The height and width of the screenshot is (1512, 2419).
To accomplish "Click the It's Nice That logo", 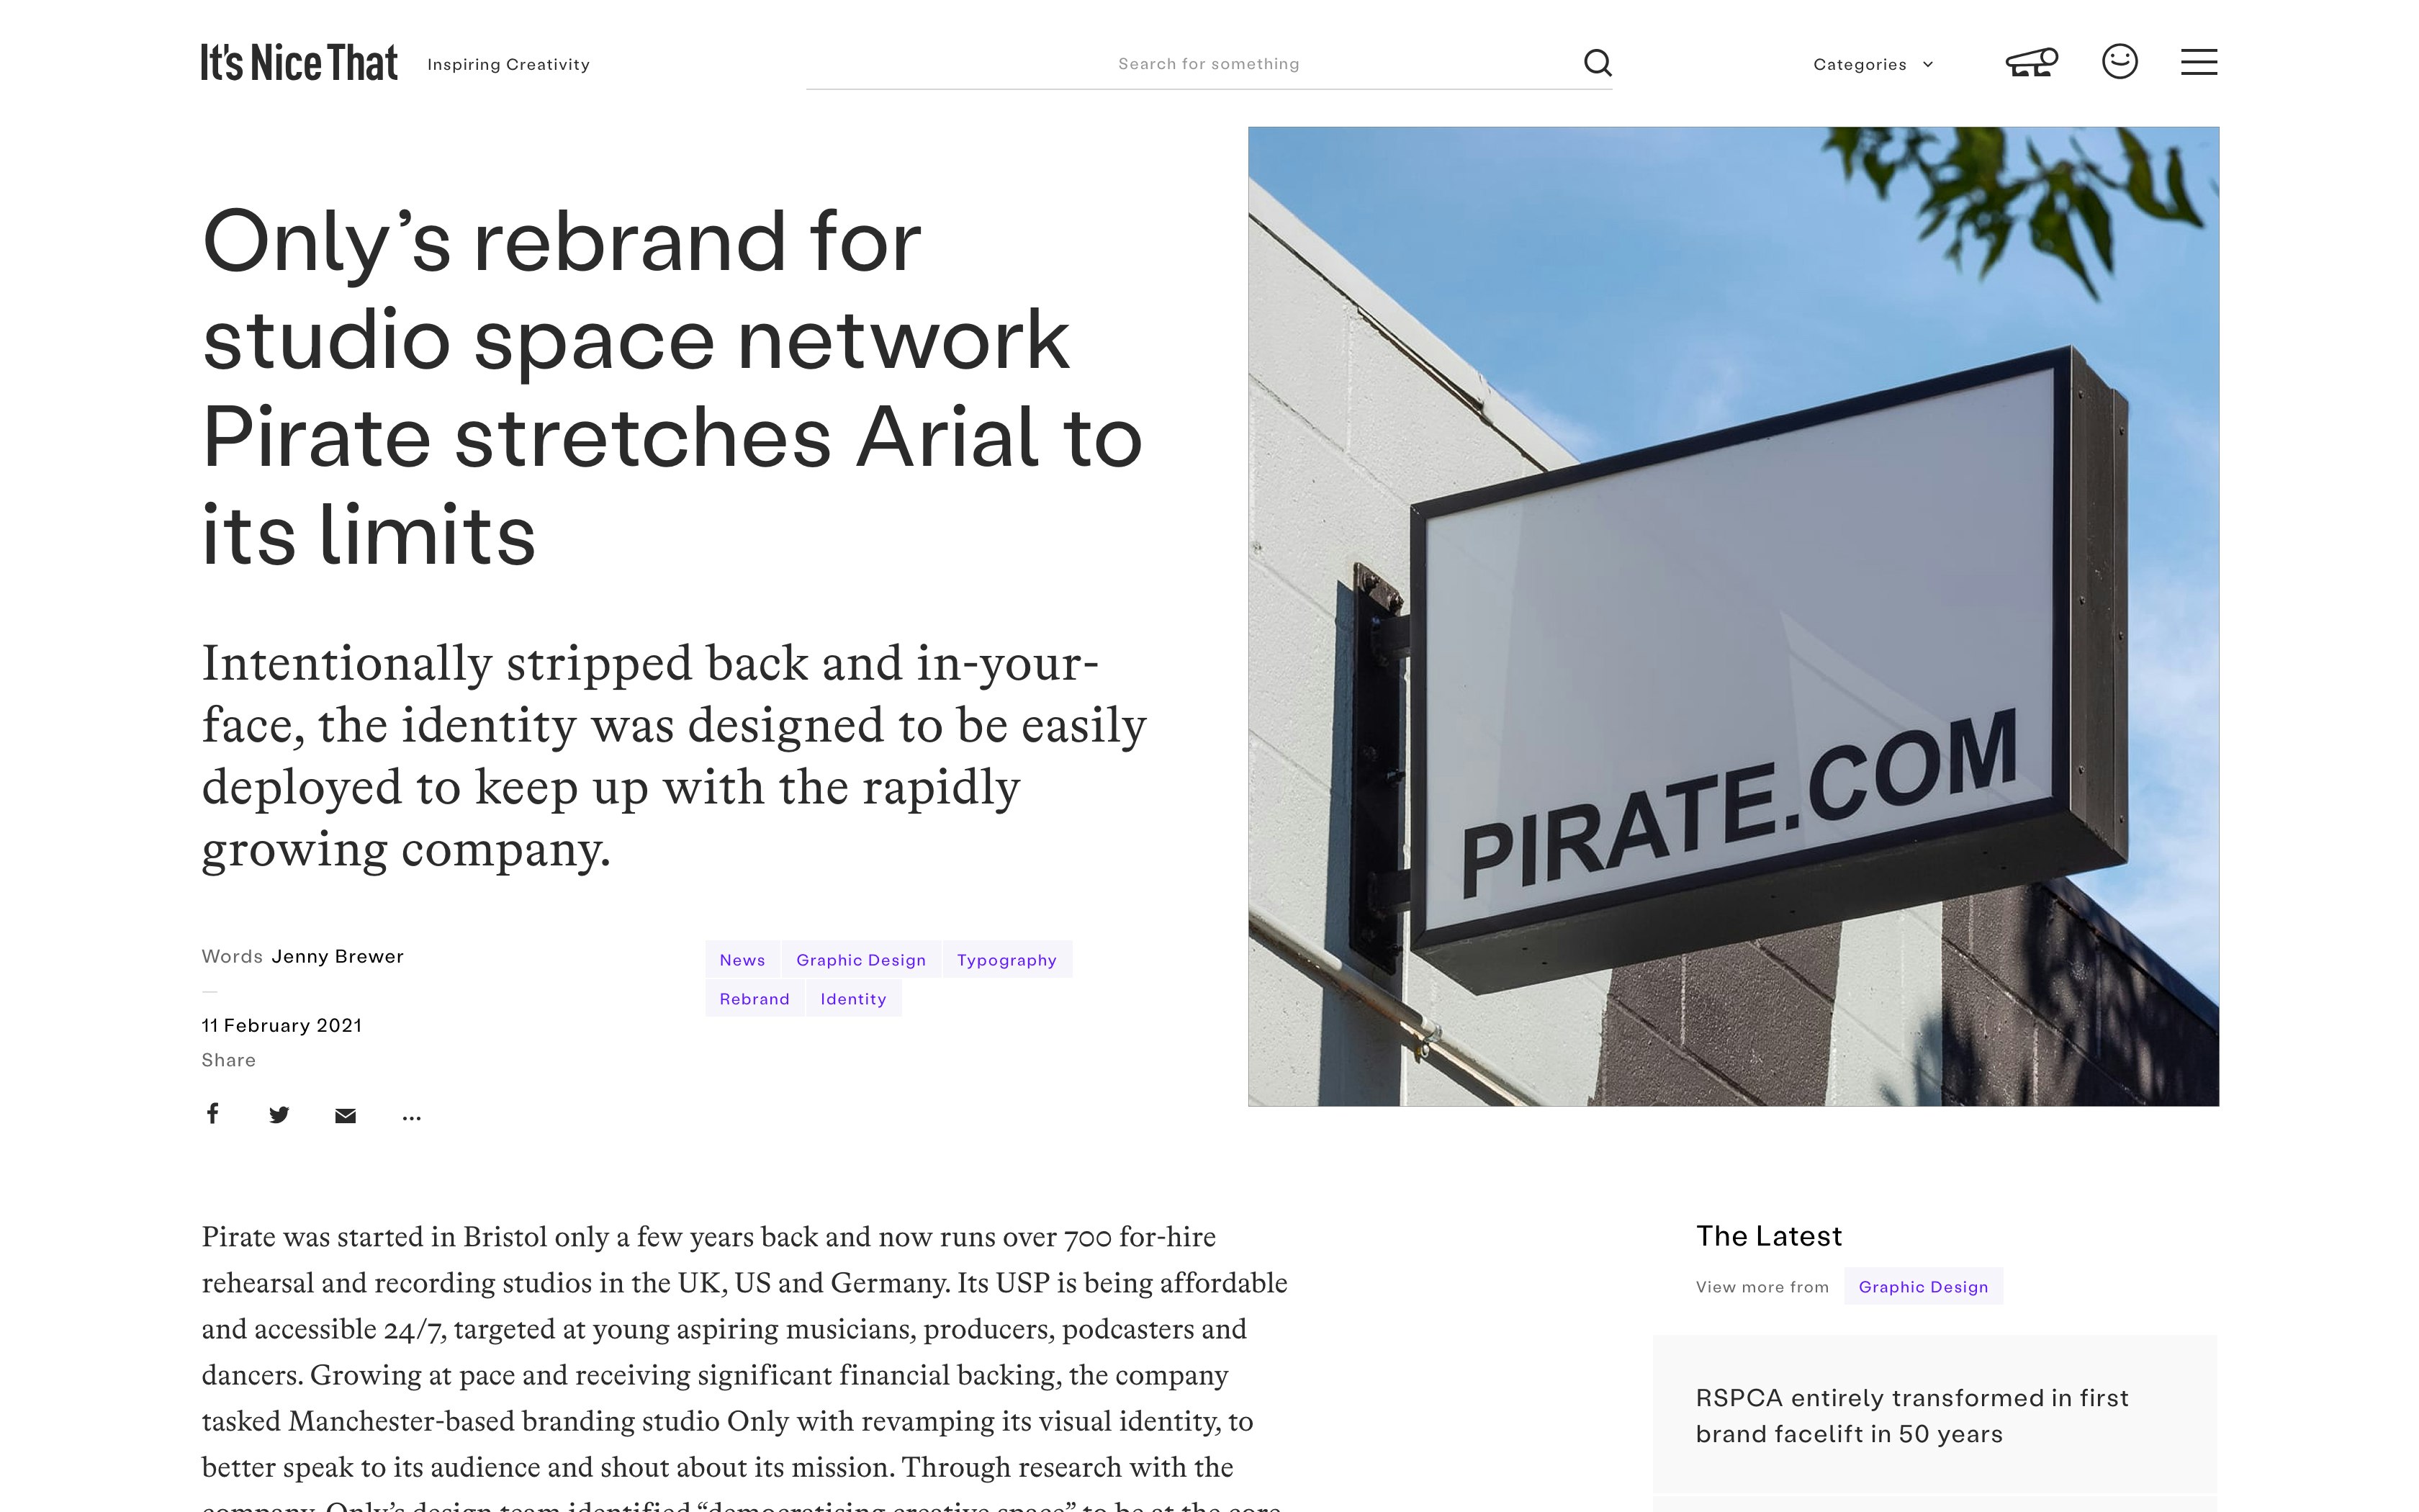I will point(299,63).
